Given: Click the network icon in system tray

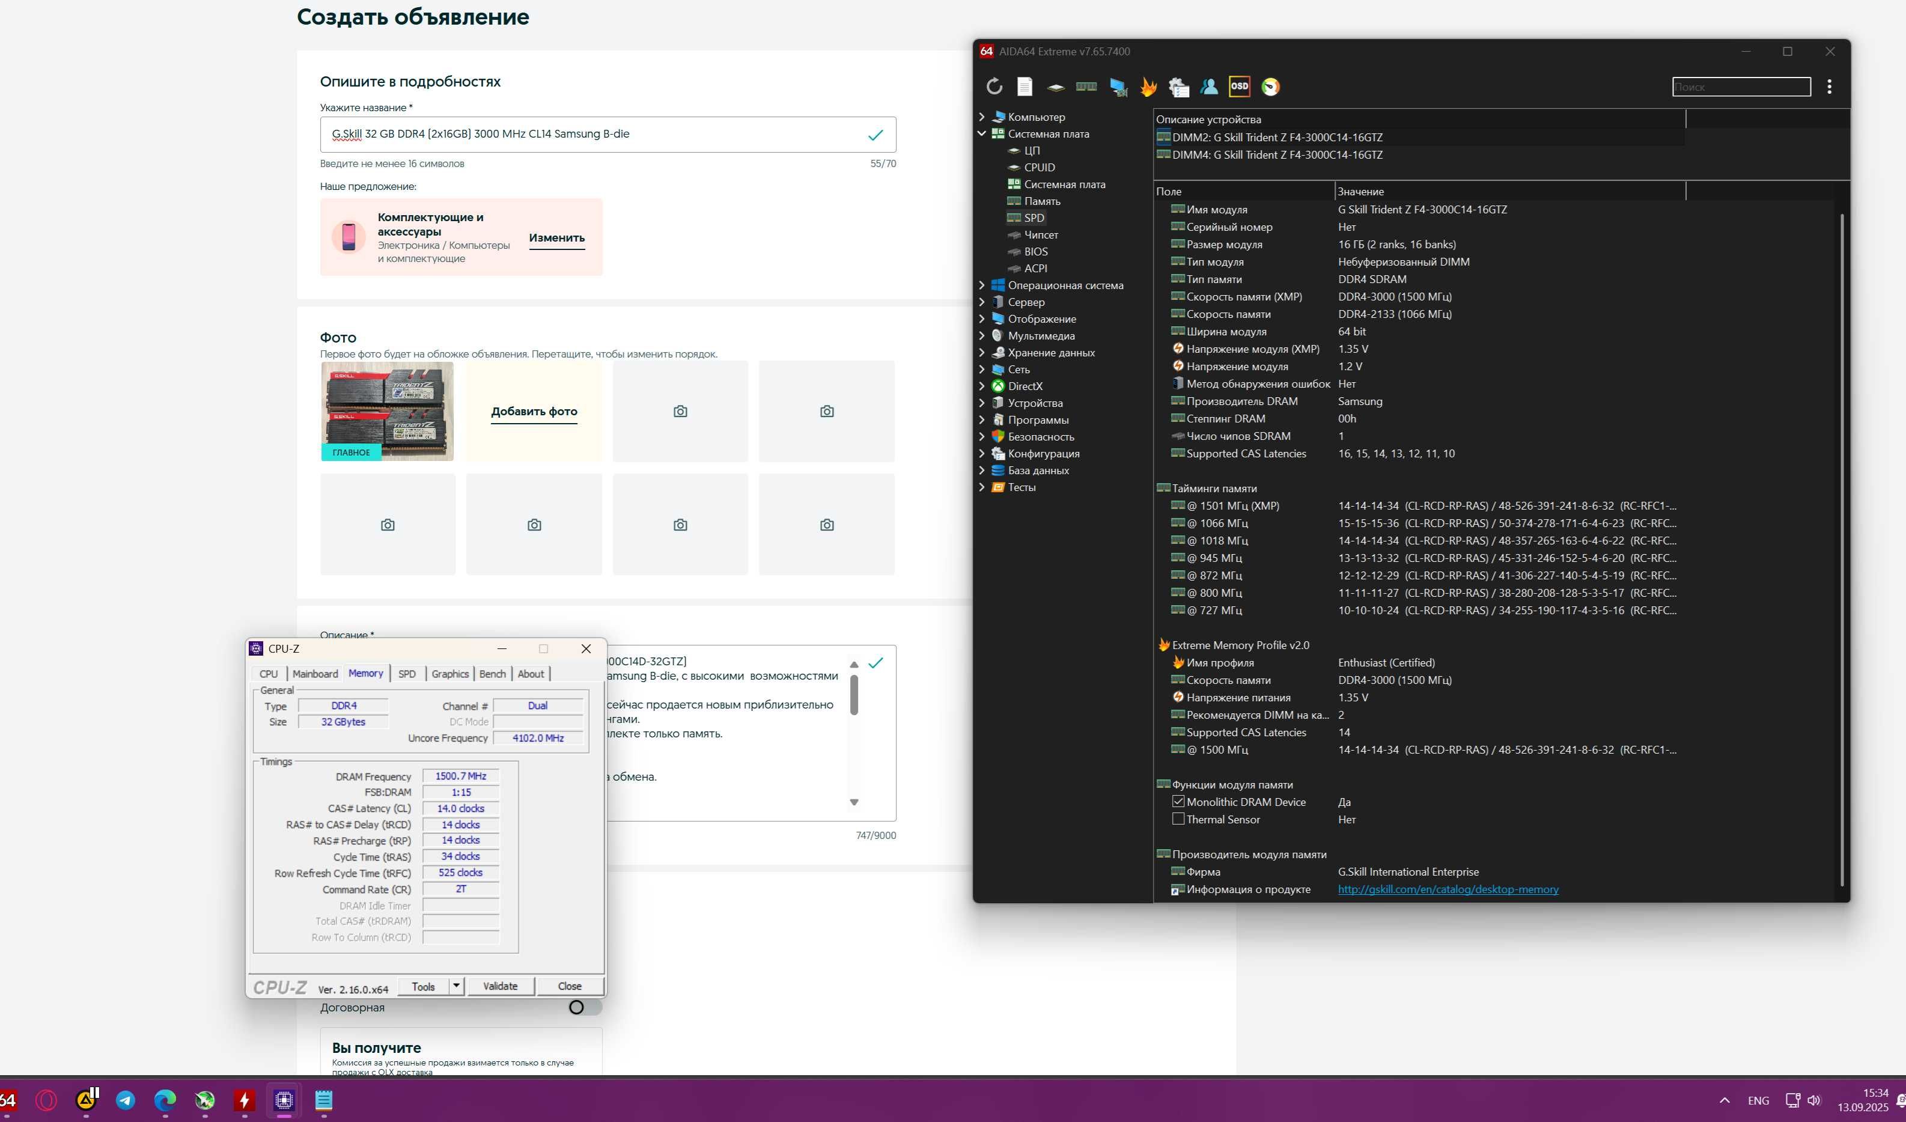Looking at the screenshot, I should click(1792, 1100).
